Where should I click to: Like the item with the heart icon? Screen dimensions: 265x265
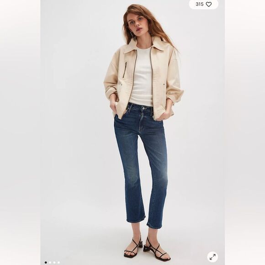[x=209, y=4]
